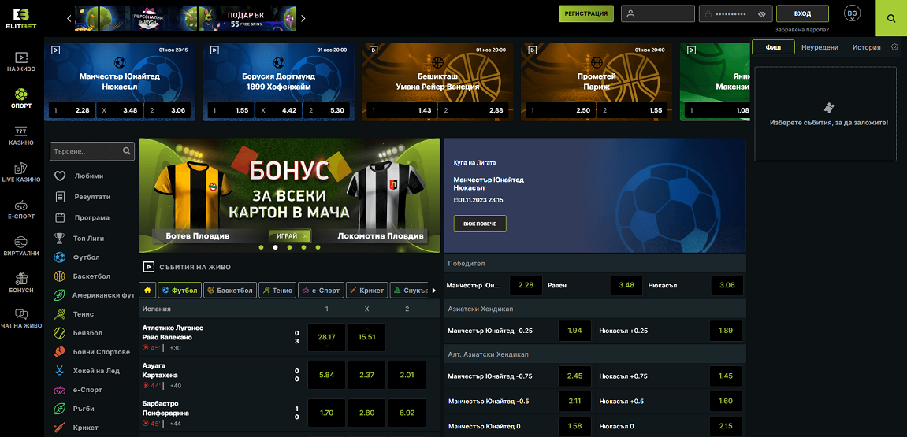Viewport: 907px width, 437px height.
Task: Pick Manchester United odds 2.28 in Победител
Action: click(526, 285)
